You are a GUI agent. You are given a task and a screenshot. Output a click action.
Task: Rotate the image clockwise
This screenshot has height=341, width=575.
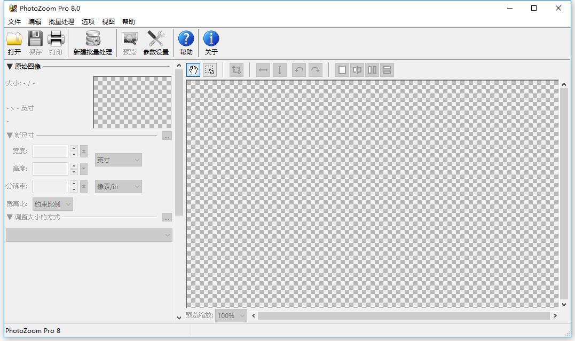tap(316, 70)
